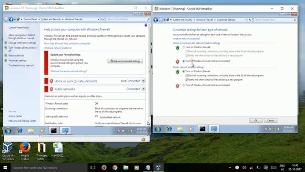Screen dimensions: 305x172
Task: Open Oracle VM VirtualBox desktop shortcut
Action: pyautogui.click(x=8, y=151)
